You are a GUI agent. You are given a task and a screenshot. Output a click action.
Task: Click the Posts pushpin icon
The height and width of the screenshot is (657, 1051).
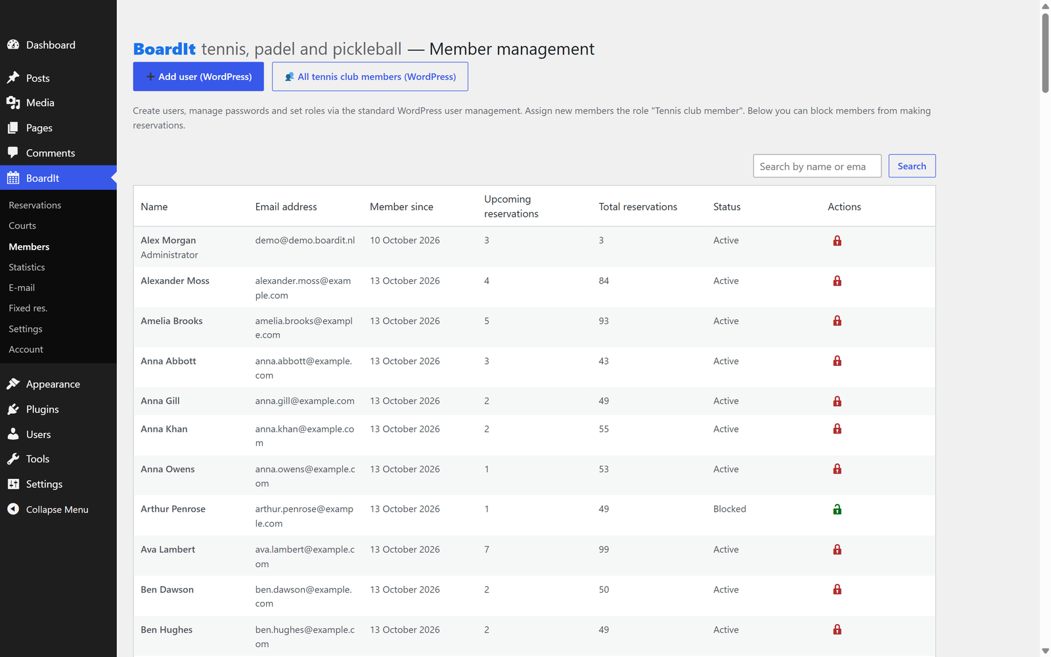tap(13, 78)
